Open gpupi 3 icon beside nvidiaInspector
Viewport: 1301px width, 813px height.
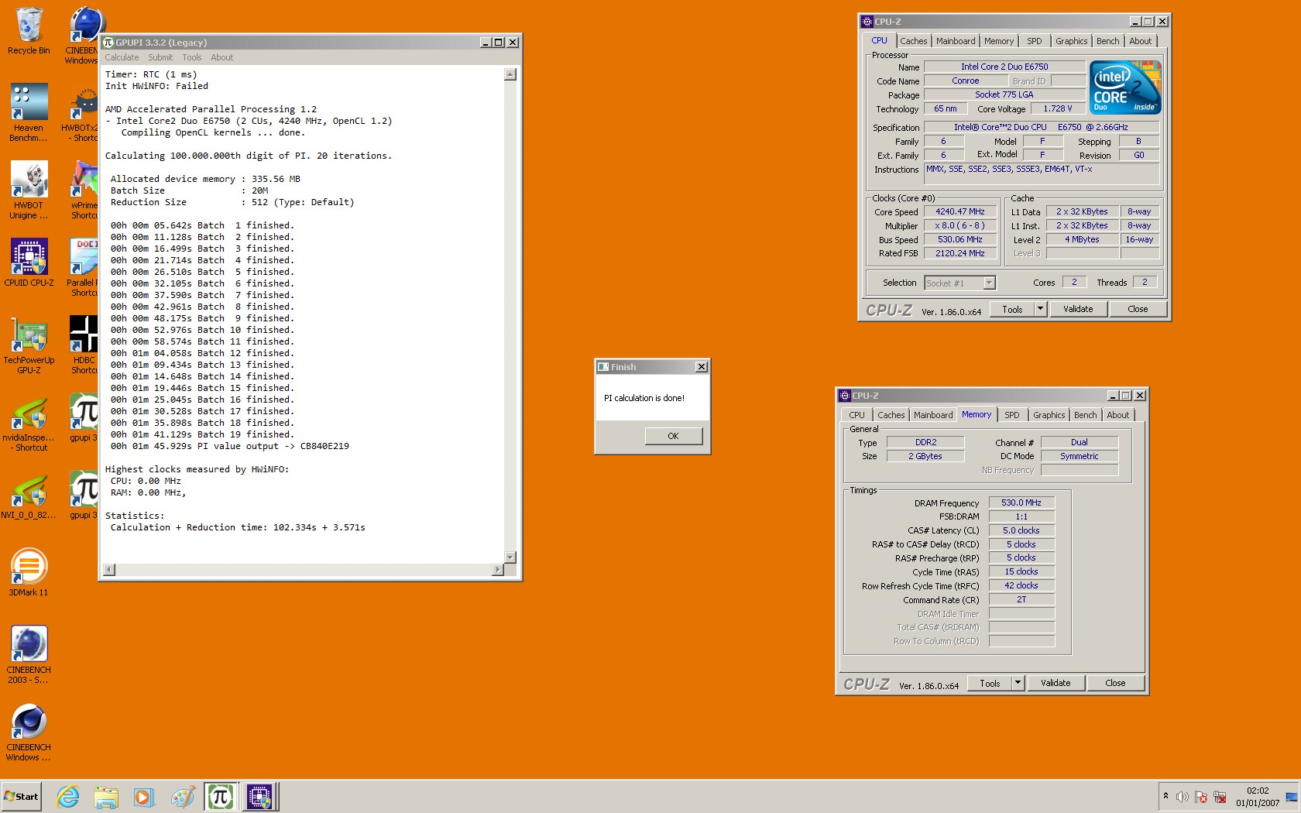point(84,418)
